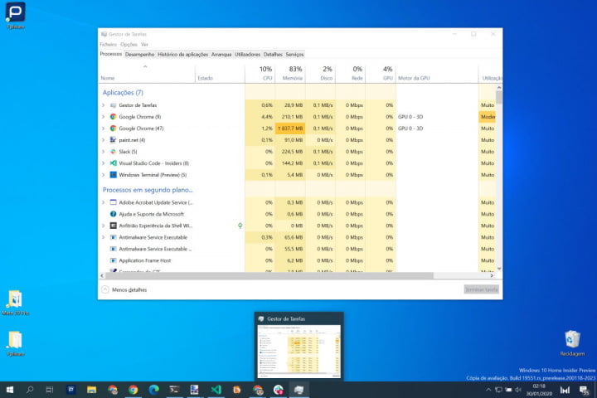Select the Aplicações (7) group heading
The height and width of the screenshot is (398, 597).
[x=123, y=93]
